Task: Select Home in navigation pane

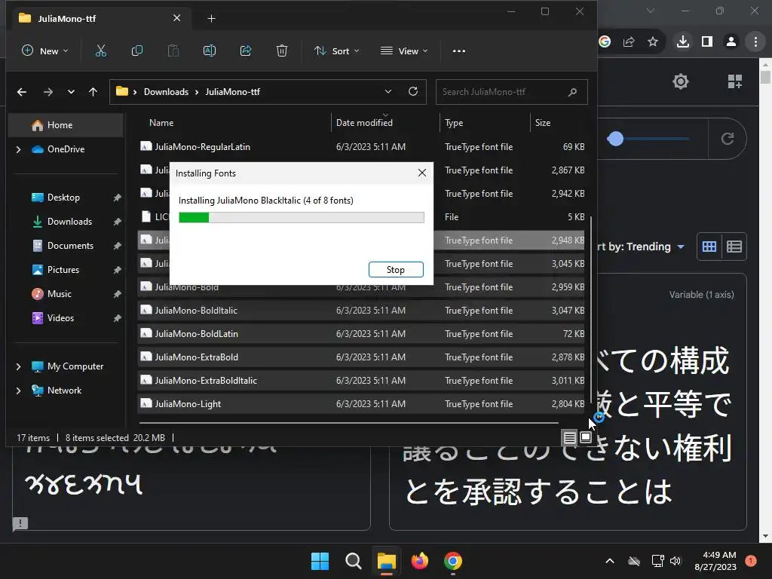Action: click(x=65, y=125)
